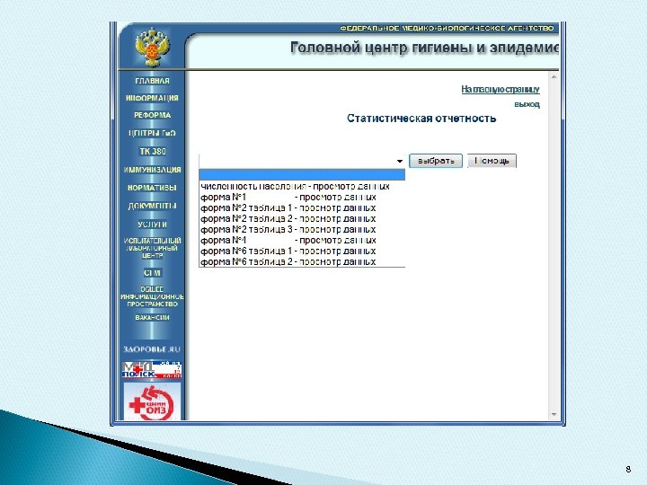Screen dimensions: 647x485
Task: Click the page scrollbar up arrow
Action: [x=554, y=76]
